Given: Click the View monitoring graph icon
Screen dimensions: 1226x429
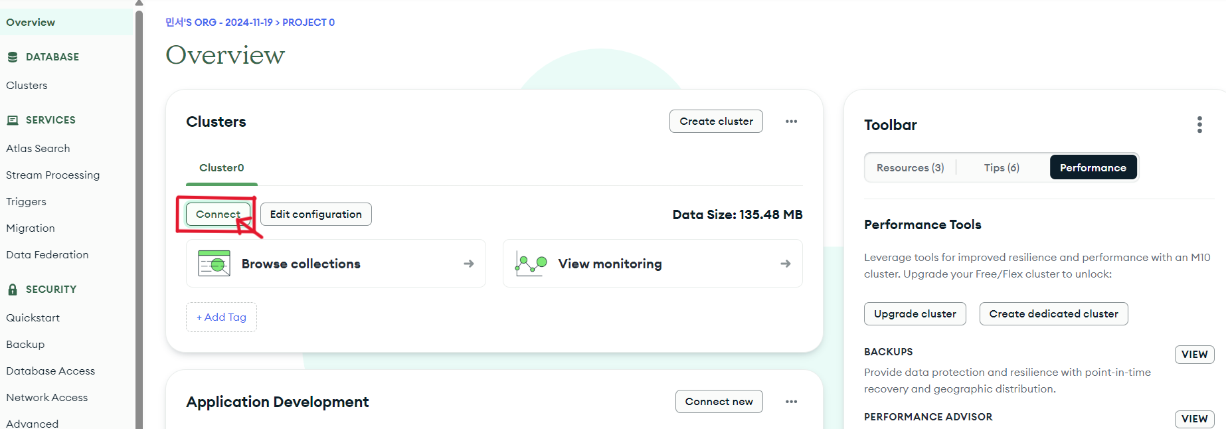Looking at the screenshot, I should tap(531, 264).
